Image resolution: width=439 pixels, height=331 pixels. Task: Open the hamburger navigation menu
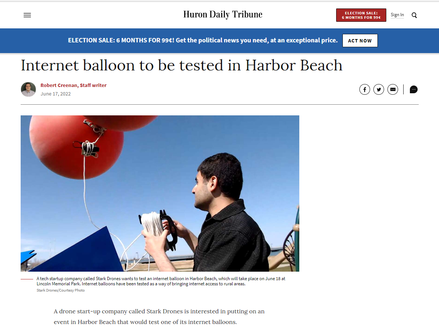click(27, 15)
